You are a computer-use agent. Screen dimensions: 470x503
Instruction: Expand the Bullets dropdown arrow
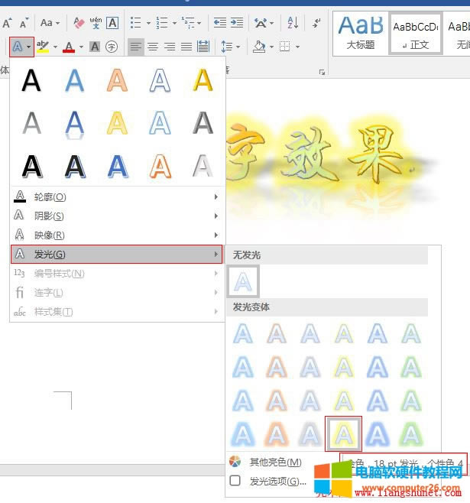[148, 23]
